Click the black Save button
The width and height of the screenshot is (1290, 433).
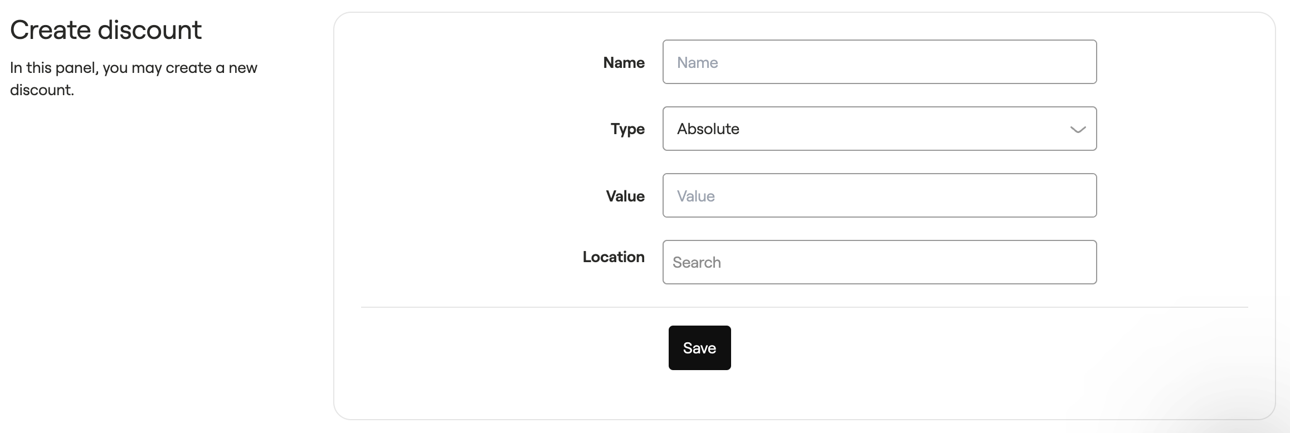pos(699,348)
